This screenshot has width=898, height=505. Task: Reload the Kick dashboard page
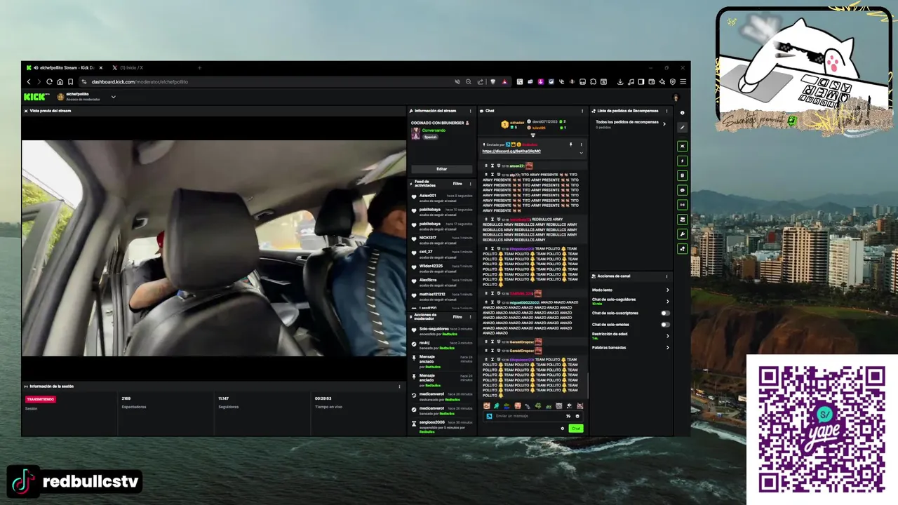(49, 82)
